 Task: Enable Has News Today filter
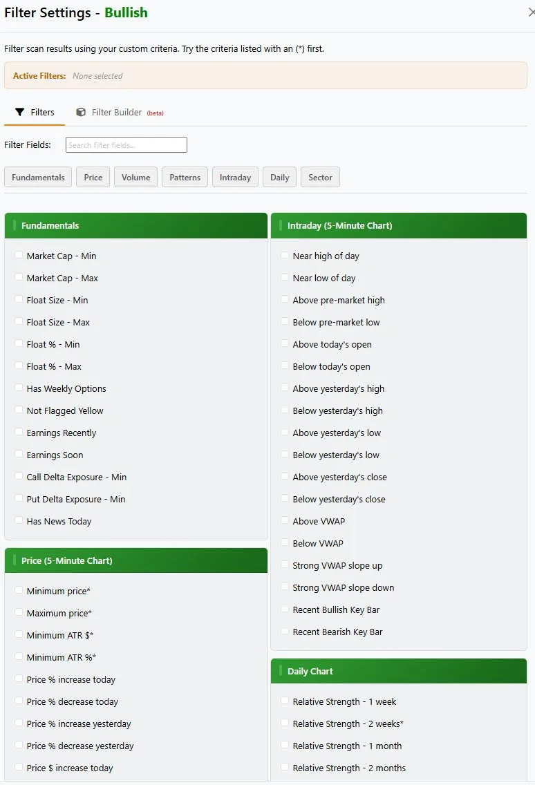click(19, 520)
